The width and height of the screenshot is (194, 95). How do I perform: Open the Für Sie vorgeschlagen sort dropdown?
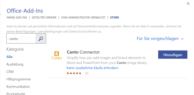pyautogui.click(x=160, y=39)
